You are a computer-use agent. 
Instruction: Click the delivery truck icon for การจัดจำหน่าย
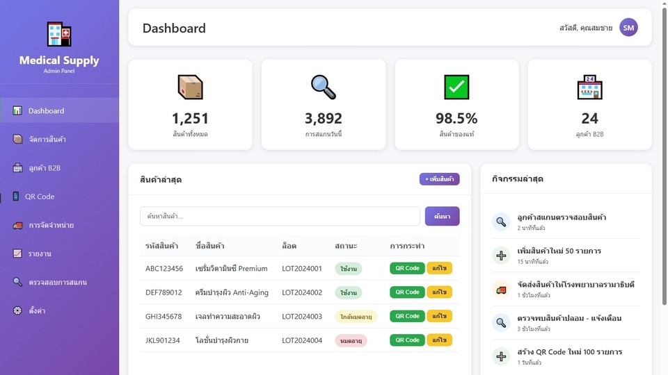tap(17, 225)
